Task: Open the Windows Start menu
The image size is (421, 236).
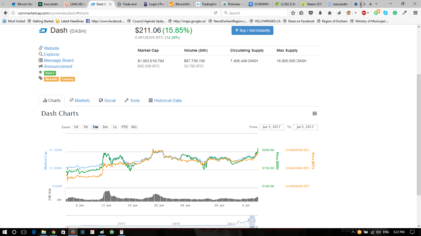Action: (x=4, y=232)
